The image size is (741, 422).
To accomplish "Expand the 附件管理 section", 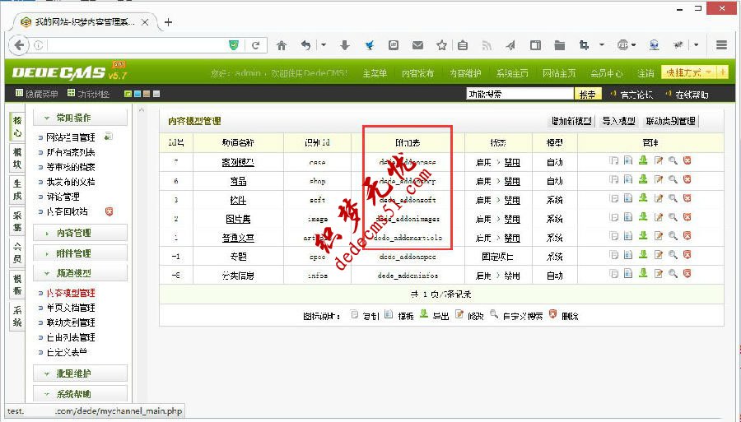I will coord(80,253).
